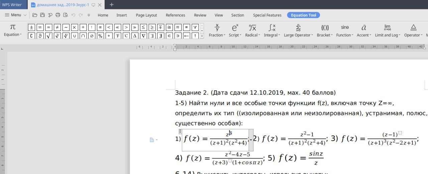Open the Limit and Log dropdown

coord(387,30)
